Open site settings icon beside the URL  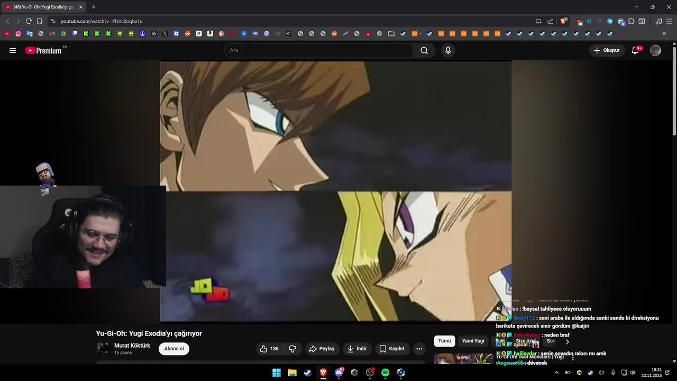pos(53,21)
